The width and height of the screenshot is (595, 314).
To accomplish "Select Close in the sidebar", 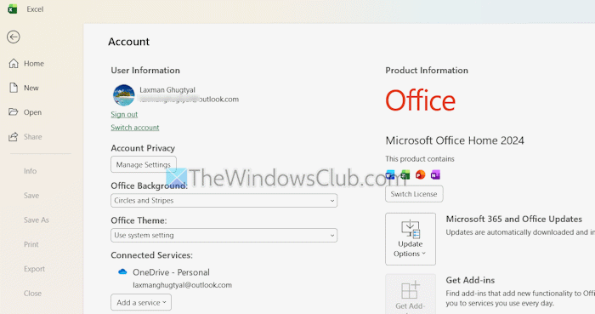I will point(32,293).
